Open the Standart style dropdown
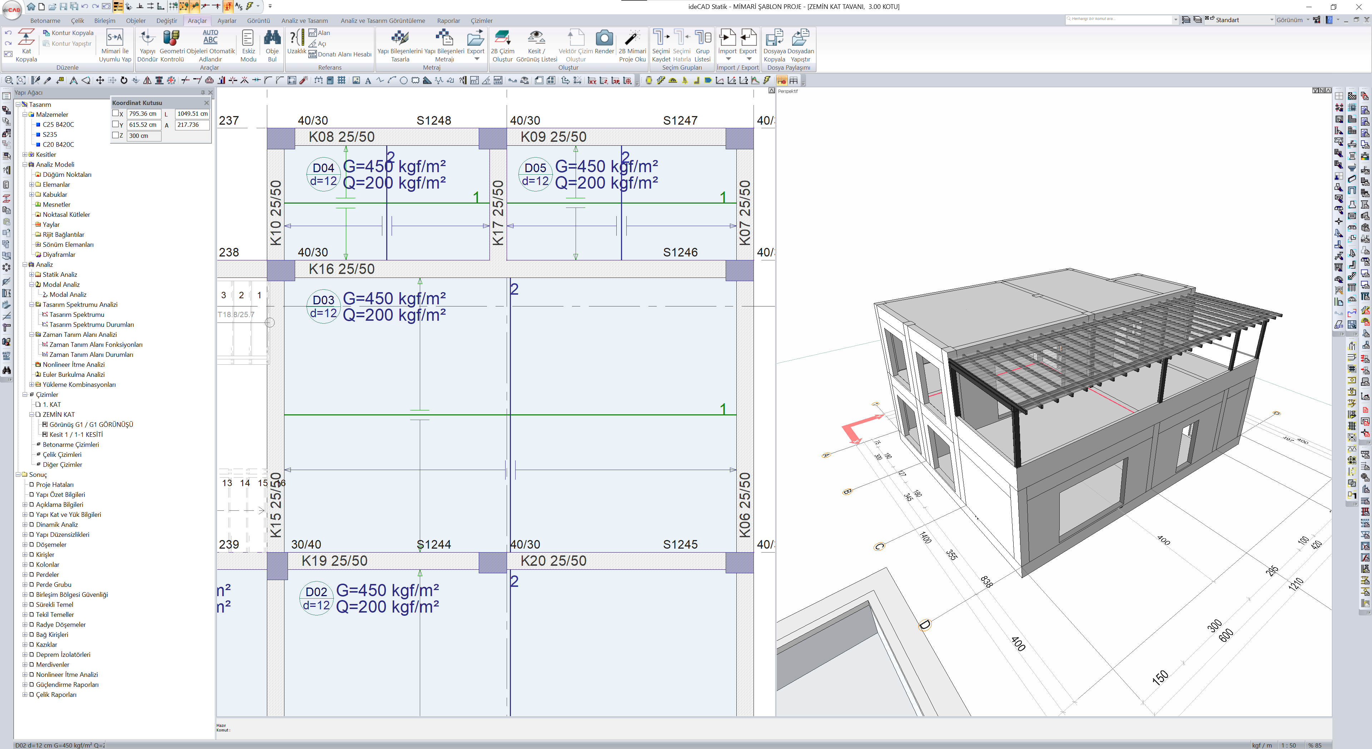 [x=1271, y=20]
